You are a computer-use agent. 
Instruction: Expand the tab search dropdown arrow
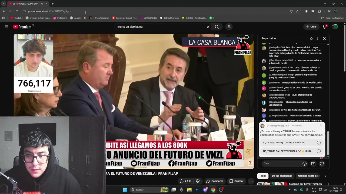point(4,4)
